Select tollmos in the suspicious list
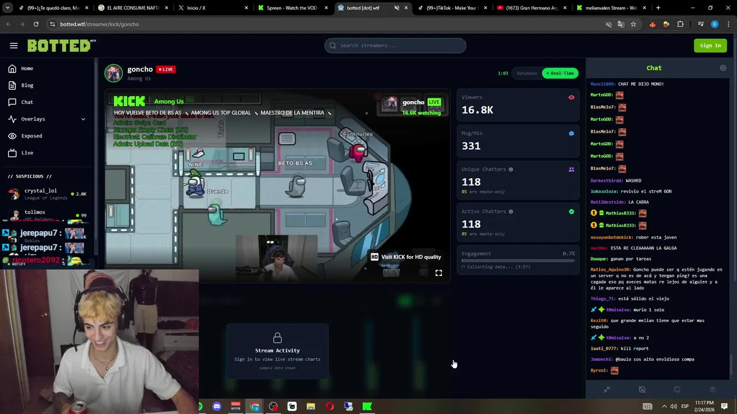The image size is (737, 414). pos(47,215)
